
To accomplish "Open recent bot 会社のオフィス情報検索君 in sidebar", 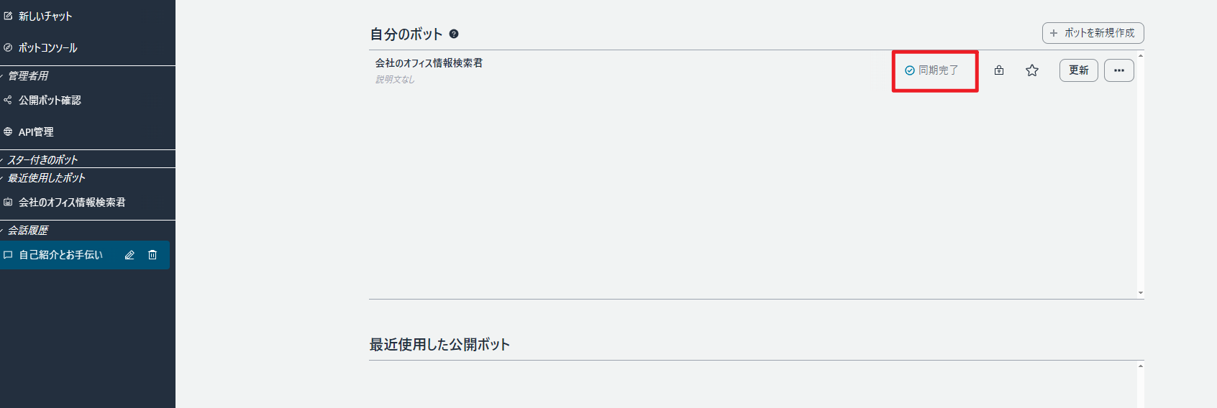I will point(71,203).
